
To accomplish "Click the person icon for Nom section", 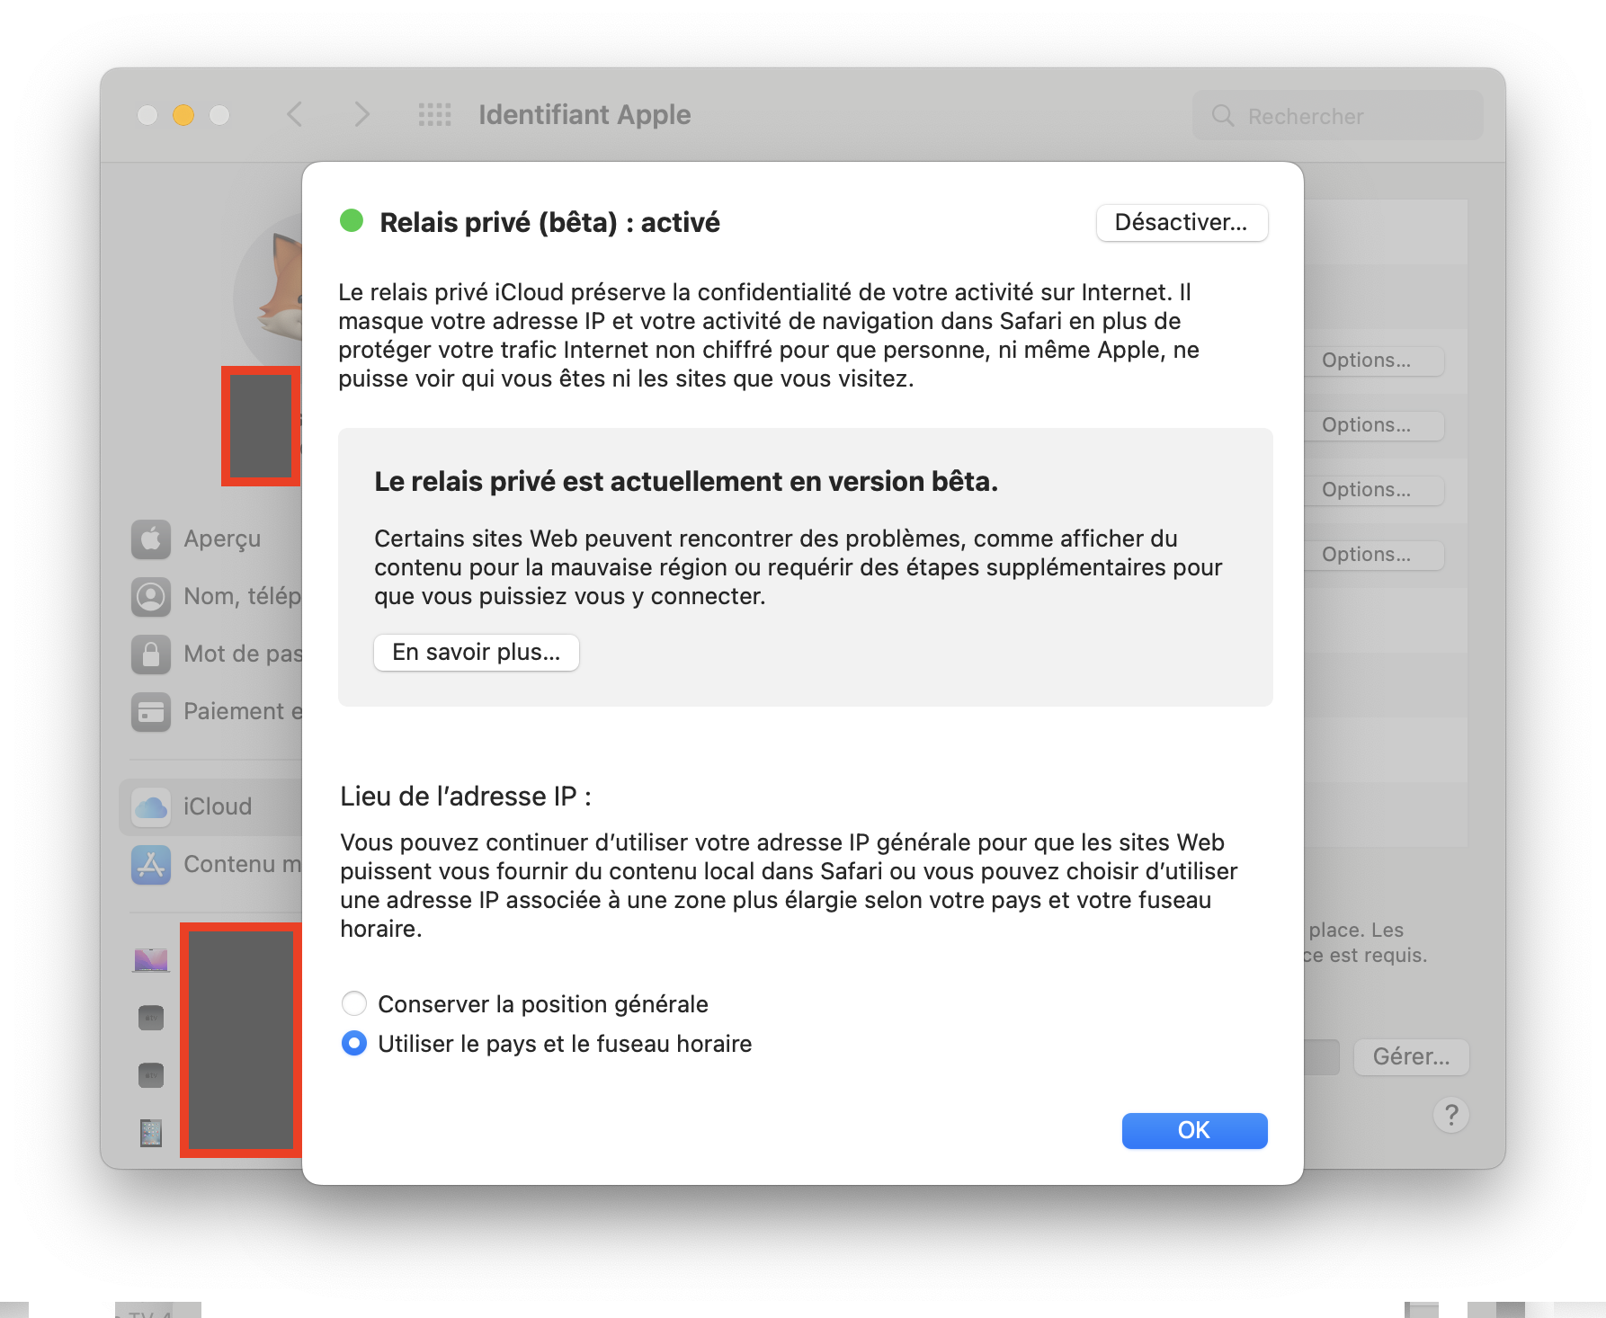I will [151, 596].
